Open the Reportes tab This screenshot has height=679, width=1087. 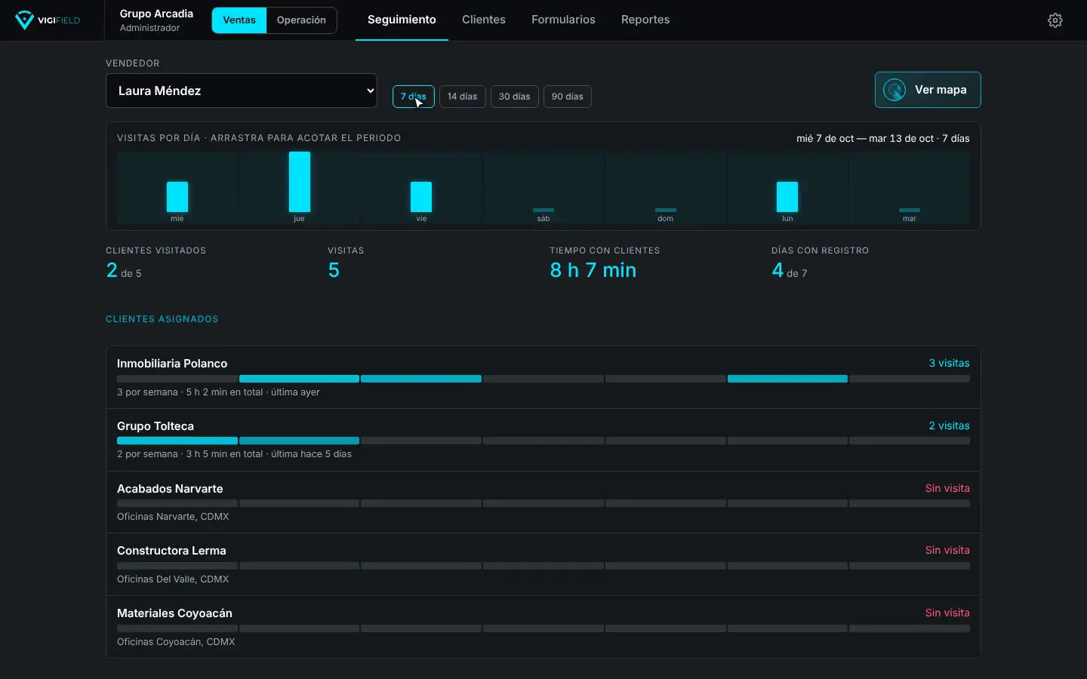645,20
